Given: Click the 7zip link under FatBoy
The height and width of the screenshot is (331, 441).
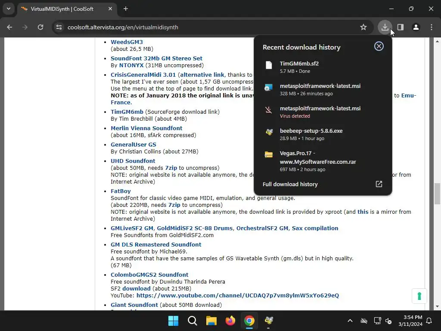Looking at the screenshot, I should pos(174,205).
